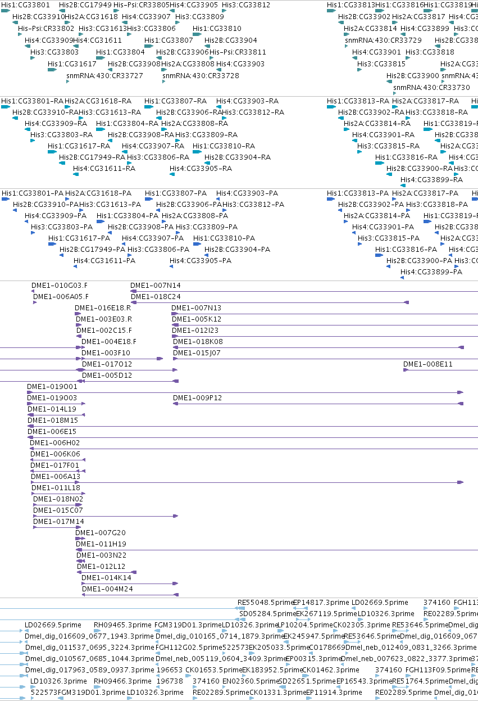Image resolution: width=478 pixels, height=701 pixels.
Task: Select transcript His2B:CG33900-RA
Action: (420, 169)
